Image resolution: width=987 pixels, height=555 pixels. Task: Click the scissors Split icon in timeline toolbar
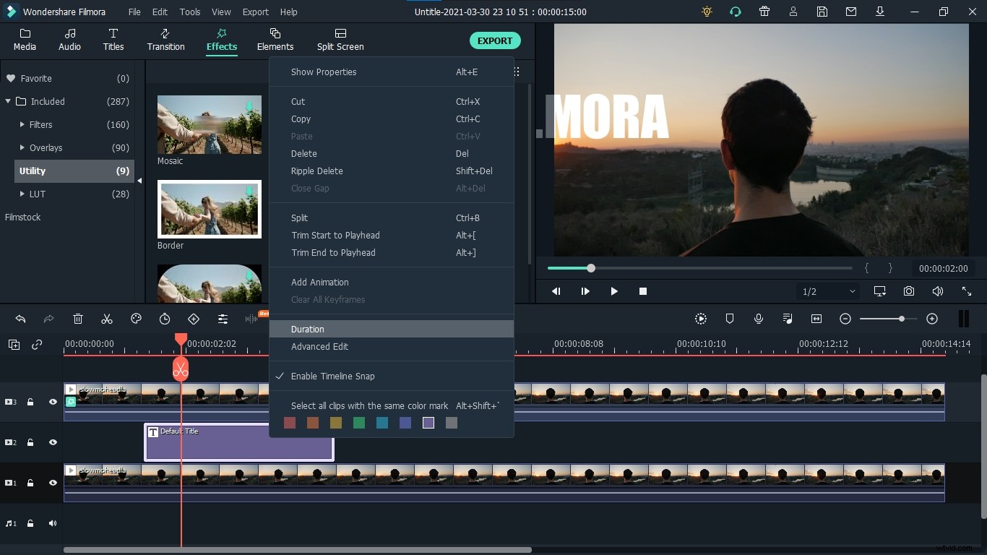[107, 319]
